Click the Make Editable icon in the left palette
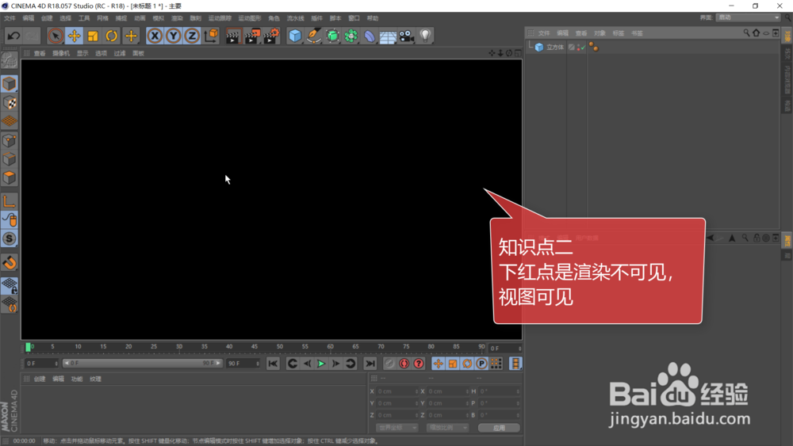Image resolution: width=793 pixels, height=446 pixels. (x=9, y=61)
